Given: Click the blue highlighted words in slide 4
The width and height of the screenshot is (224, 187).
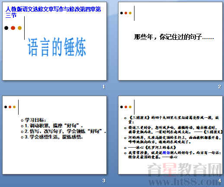Looking at the screenshot, I should tap(166, 152).
